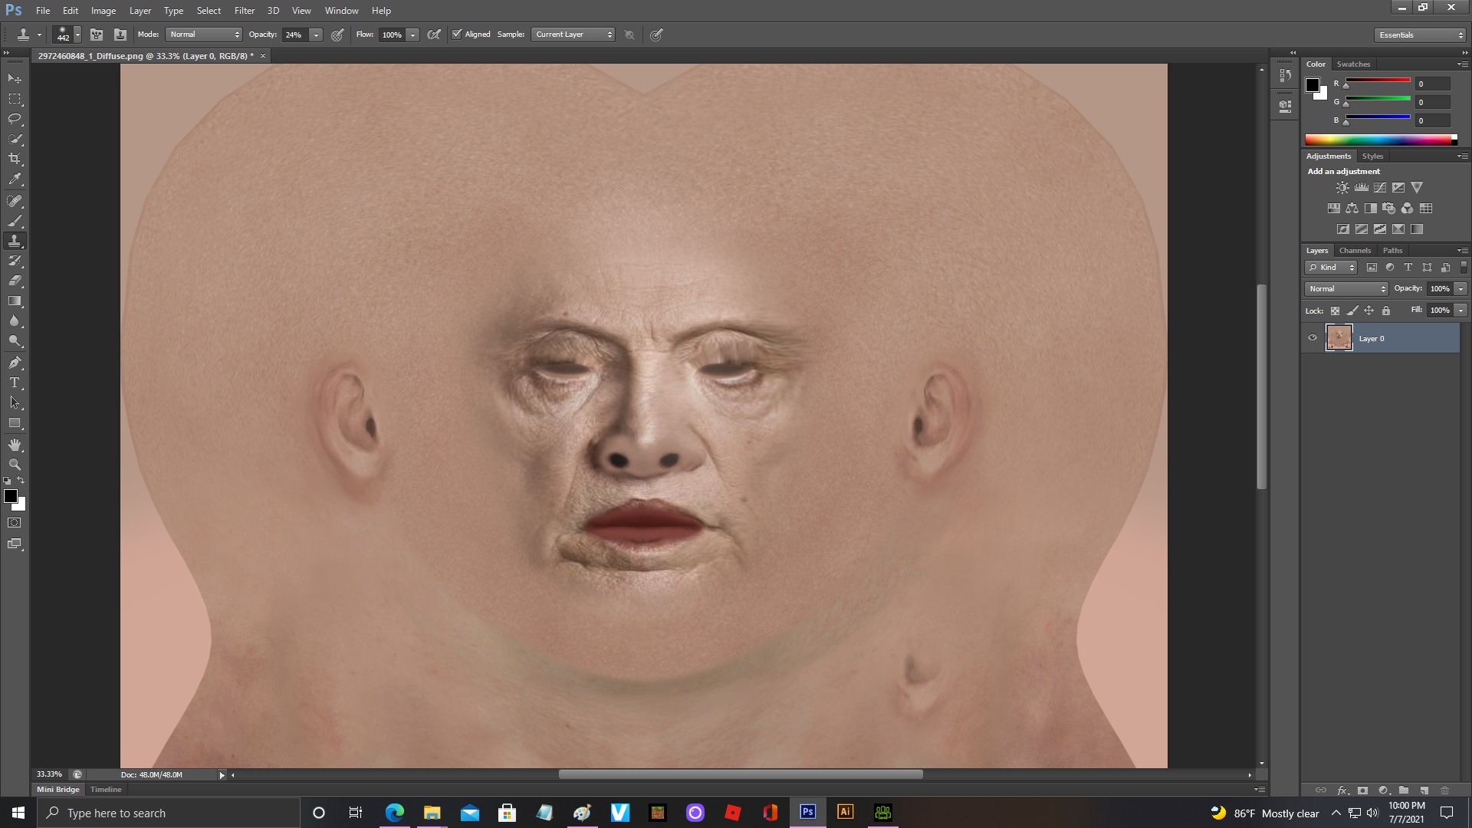Lock transparent pixels
This screenshot has width=1472, height=828.
[x=1335, y=310]
